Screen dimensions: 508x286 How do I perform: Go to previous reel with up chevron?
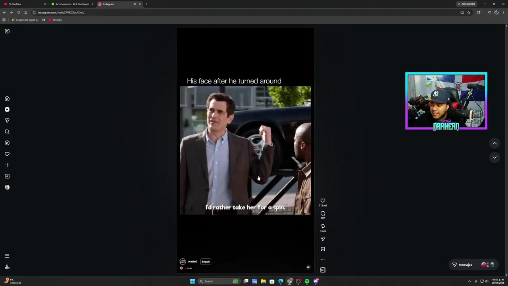click(495, 143)
